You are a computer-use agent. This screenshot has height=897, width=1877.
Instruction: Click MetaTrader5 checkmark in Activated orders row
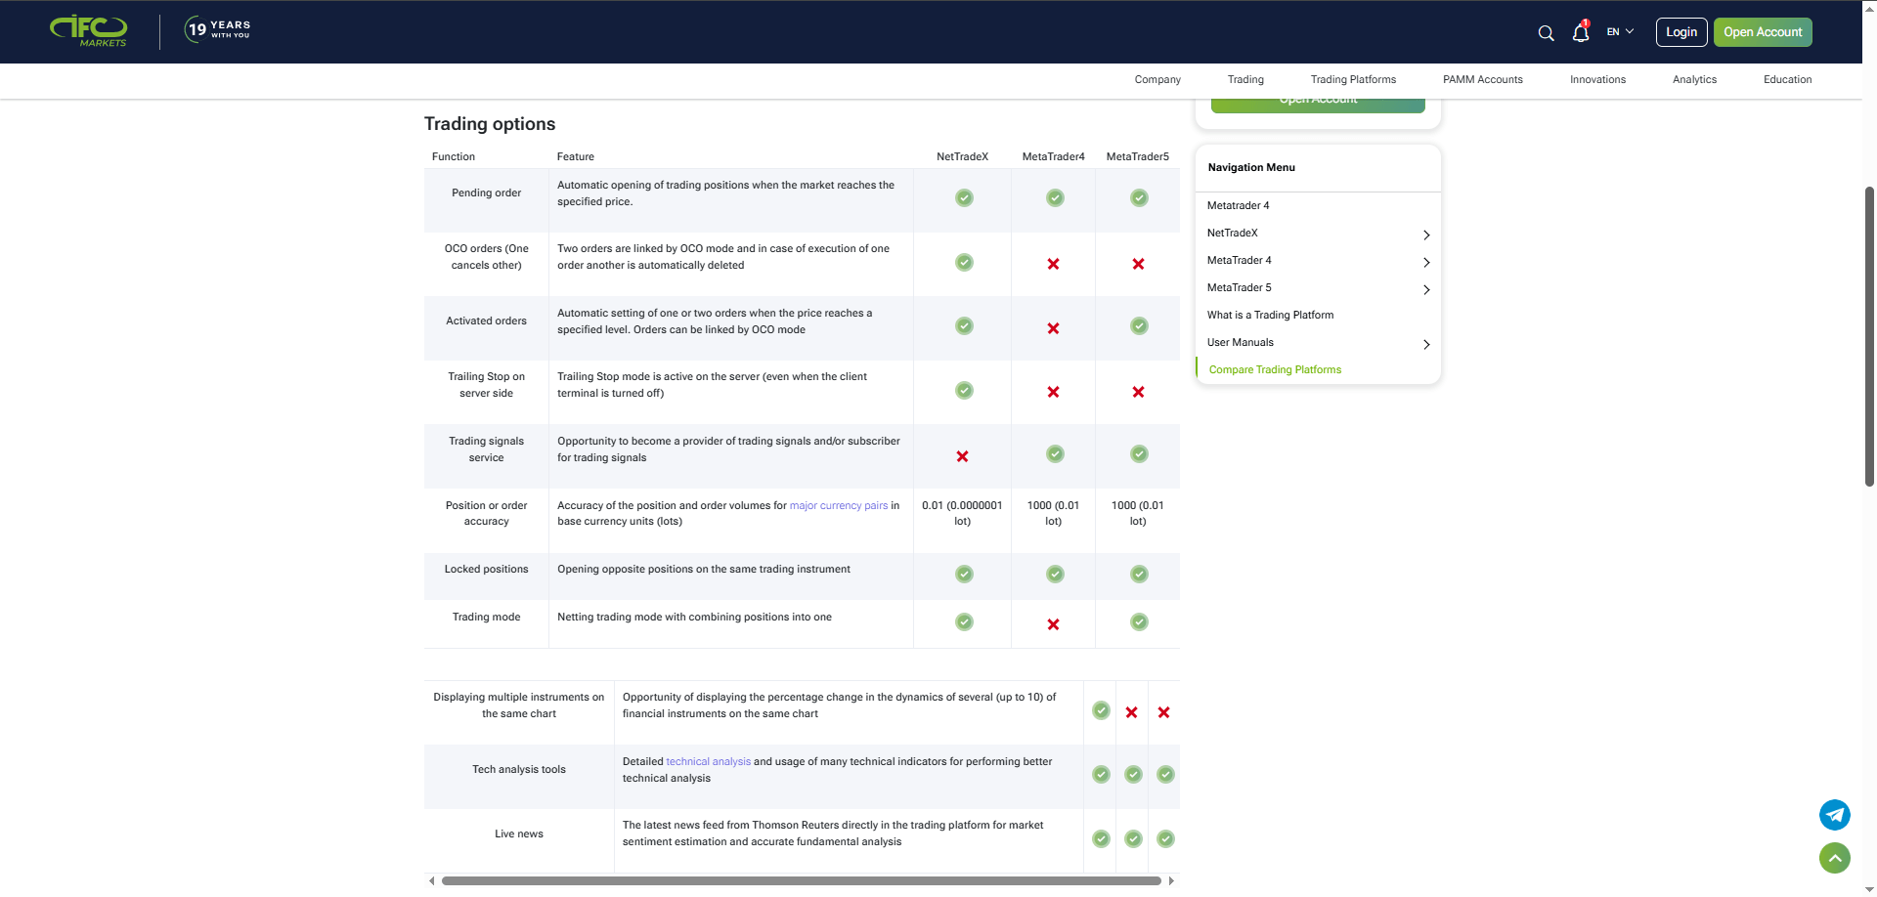pos(1139,326)
